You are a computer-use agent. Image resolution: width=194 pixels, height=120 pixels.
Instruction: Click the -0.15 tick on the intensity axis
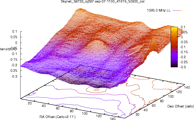[13, 59]
